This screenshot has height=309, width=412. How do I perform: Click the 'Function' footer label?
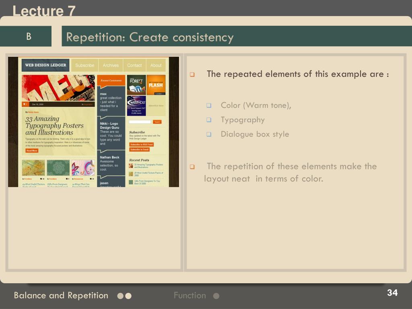(x=190, y=296)
